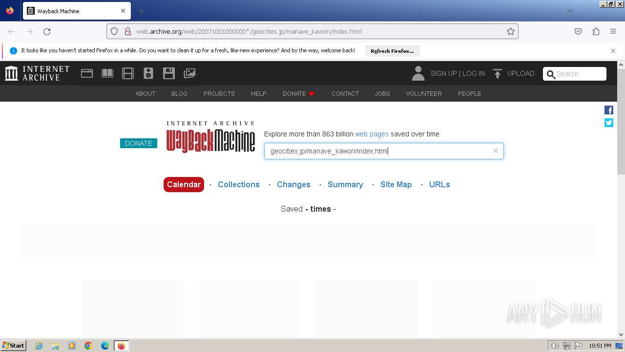This screenshot has width=625, height=352.
Task: Open File Explorer from taskbar
Action: 55,346
